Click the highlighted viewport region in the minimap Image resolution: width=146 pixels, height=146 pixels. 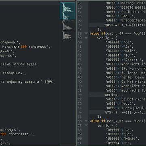point(67,11)
